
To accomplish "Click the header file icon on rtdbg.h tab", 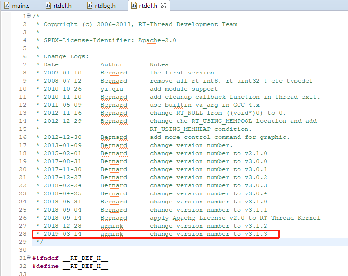I will click(x=91, y=6).
